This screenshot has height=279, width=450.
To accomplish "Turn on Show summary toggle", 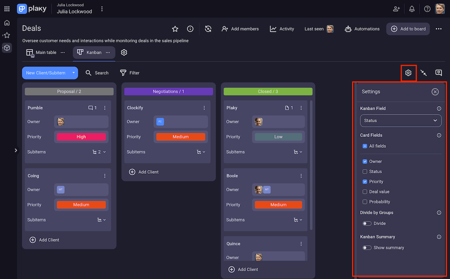I will coord(367,247).
